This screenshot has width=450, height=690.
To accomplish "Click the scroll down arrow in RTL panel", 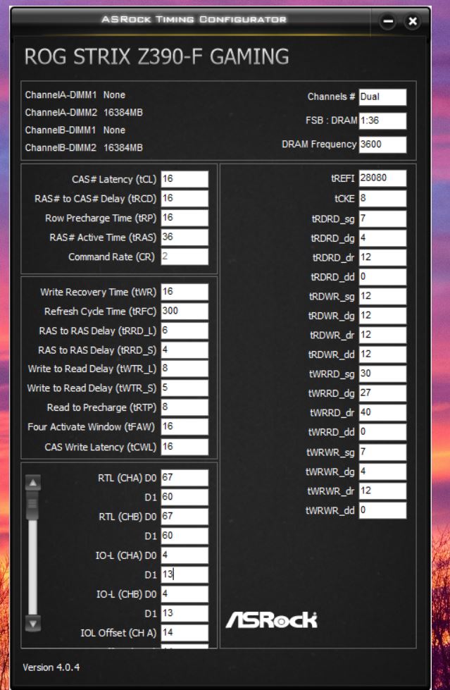I will tap(33, 623).
